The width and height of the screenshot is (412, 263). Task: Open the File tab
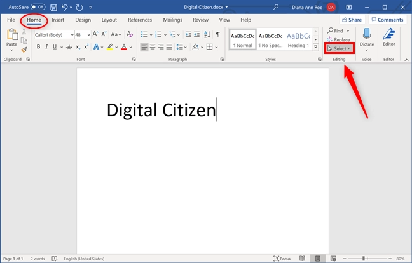11,20
